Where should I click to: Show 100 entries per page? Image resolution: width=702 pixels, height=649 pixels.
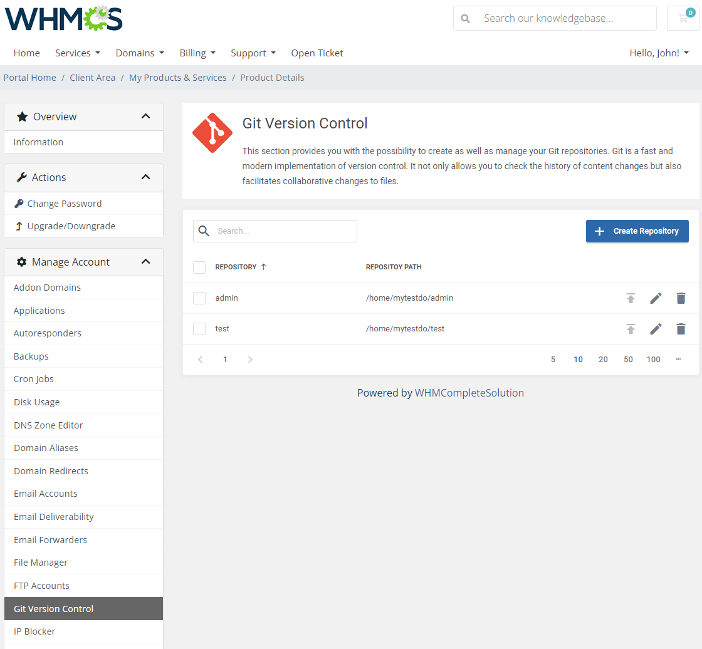coord(654,360)
